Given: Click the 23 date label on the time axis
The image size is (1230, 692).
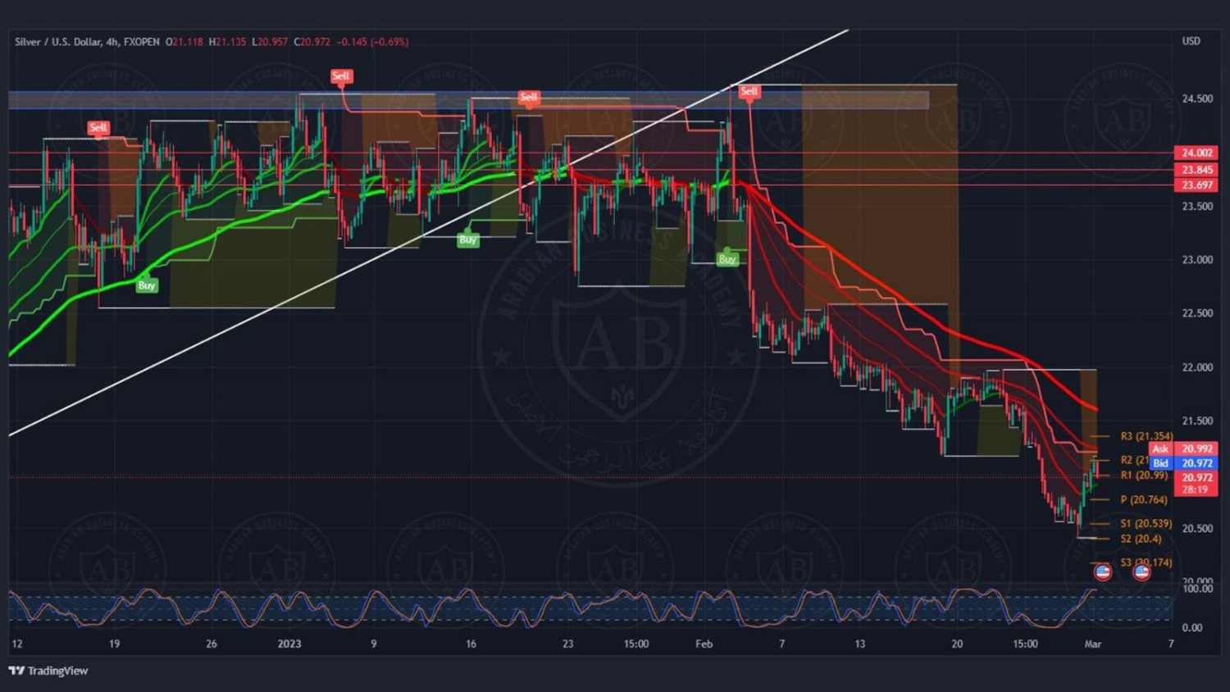Looking at the screenshot, I should [x=568, y=644].
